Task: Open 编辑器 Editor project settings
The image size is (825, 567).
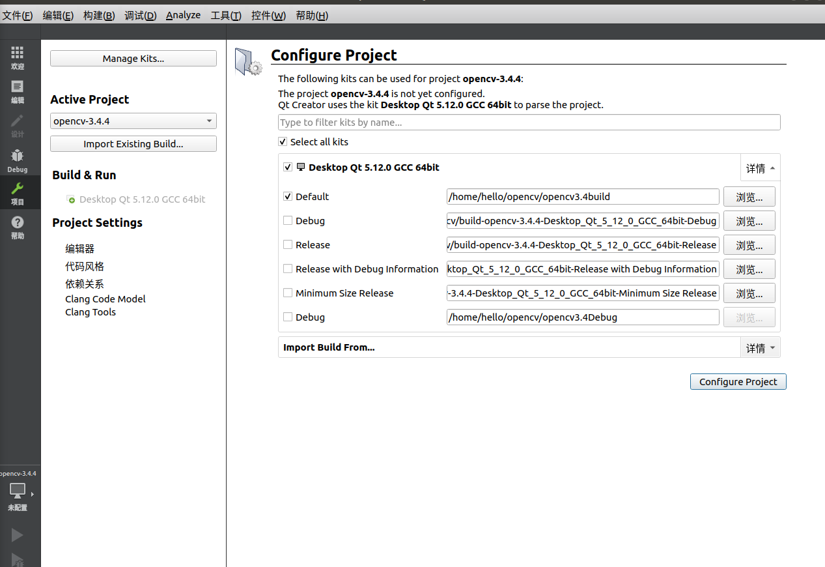Action: coord(80,248)
